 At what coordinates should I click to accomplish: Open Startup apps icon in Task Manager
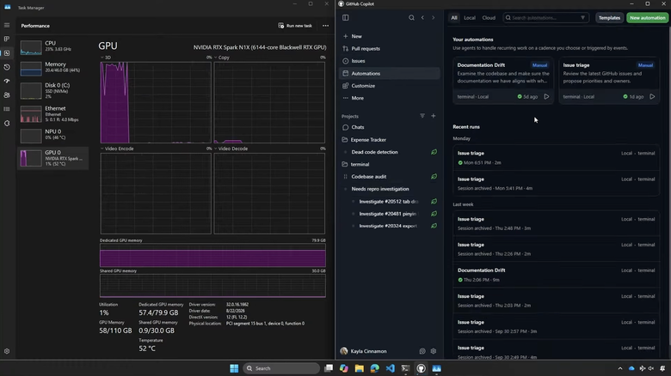pos(7,82)
